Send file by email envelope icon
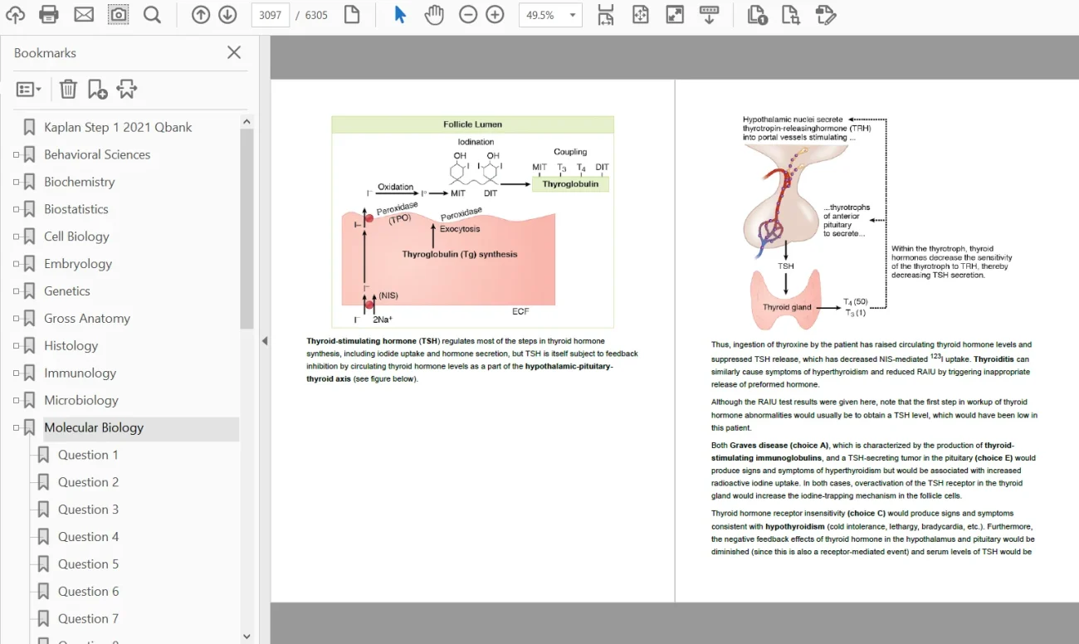This screenshot has height=644, width=1079. (x=84, y=15)
